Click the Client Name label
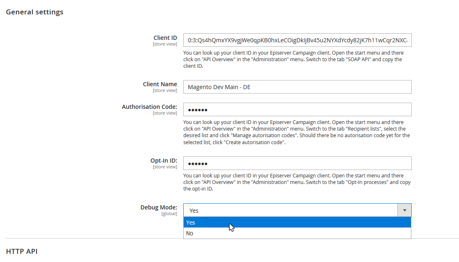The width and height of the screenshot is (459, 262). [160, 84]
